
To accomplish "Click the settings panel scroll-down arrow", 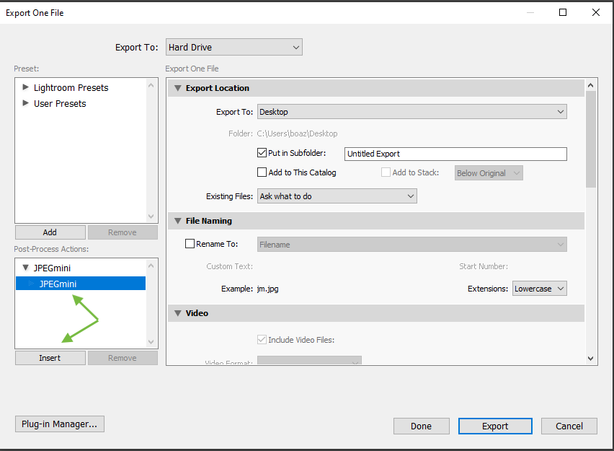I will tap(591, 359).
